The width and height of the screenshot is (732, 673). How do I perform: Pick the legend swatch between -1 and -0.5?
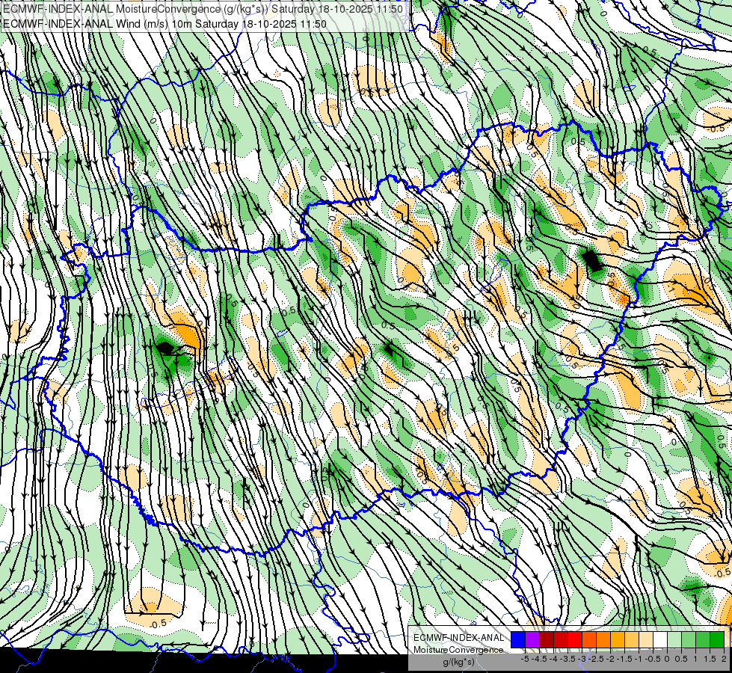point(645,639)
